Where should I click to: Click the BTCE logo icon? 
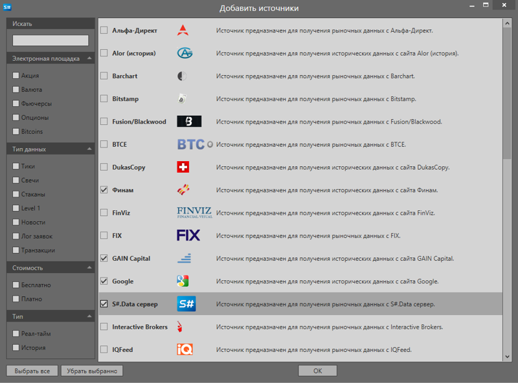[x=190, y=144]
